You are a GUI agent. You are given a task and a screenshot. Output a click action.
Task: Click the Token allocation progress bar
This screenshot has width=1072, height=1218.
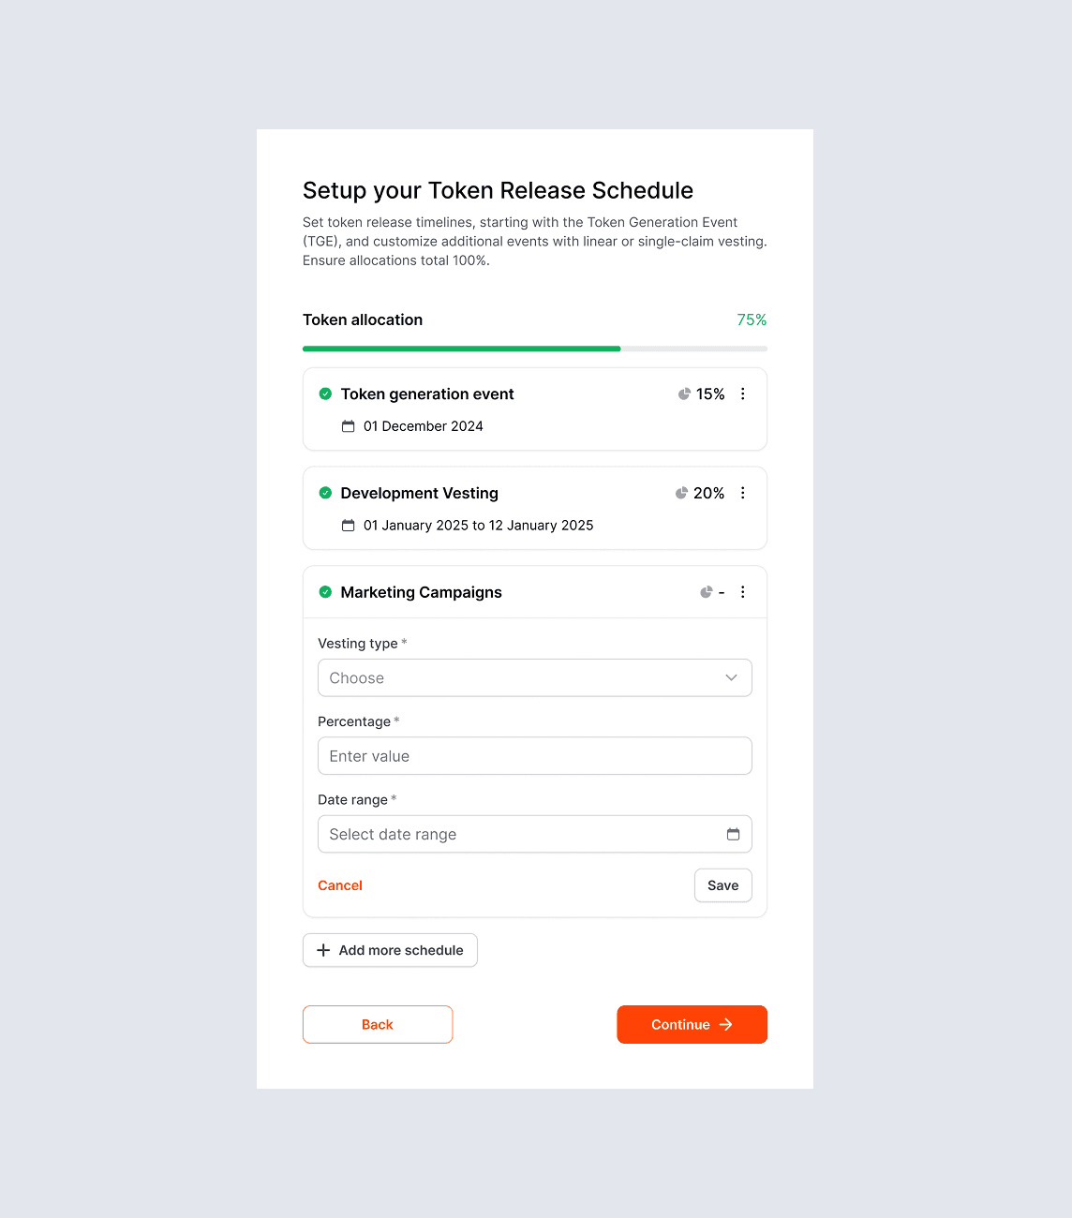pos(534,349)
